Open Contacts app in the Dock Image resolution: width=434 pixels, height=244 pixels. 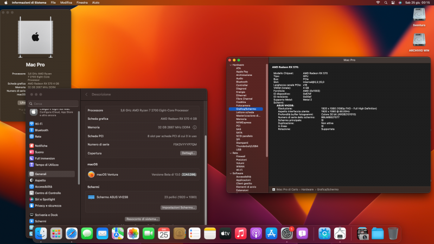pyautogui.click(x=180, y=234)
